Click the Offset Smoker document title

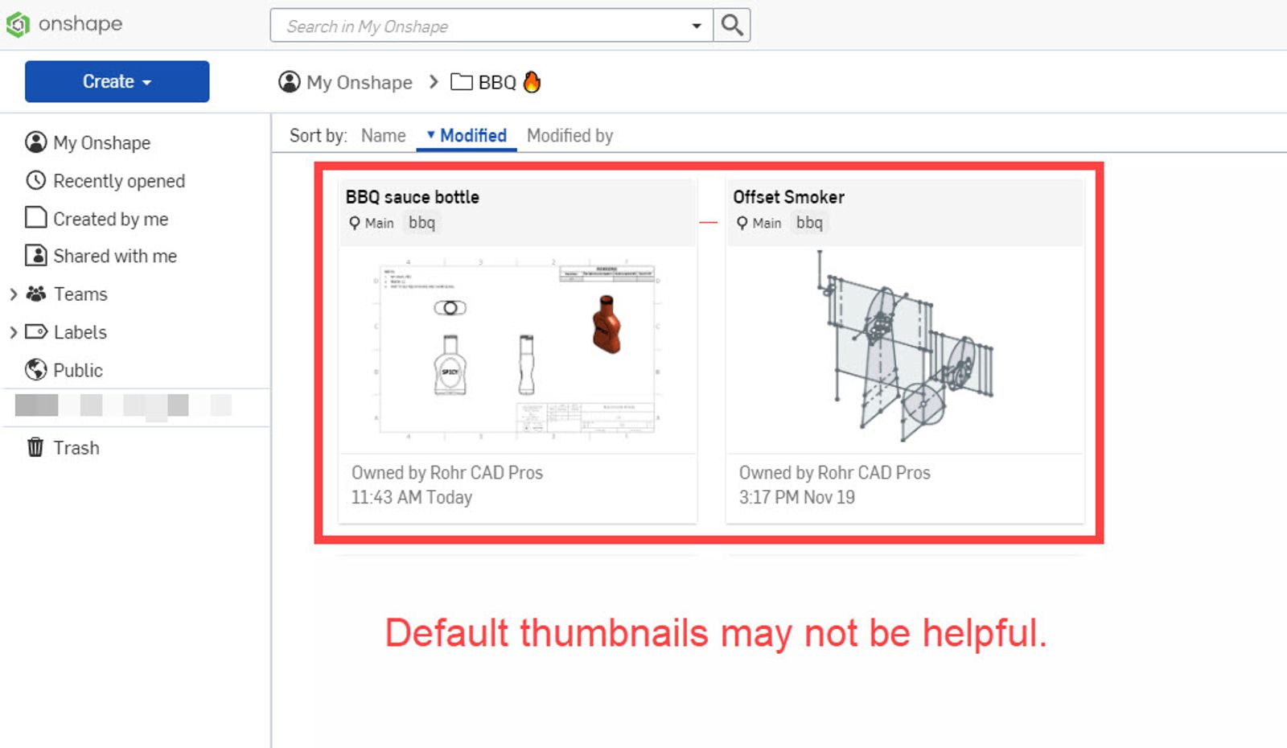pos(788,197)
